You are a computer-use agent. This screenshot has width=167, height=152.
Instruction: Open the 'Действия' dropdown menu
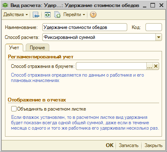[15, 14]
